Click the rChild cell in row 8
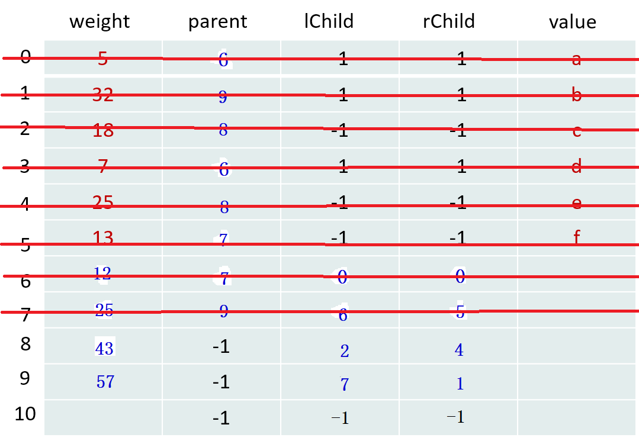Viewport: 639px width, 444px height. (459, 350)
